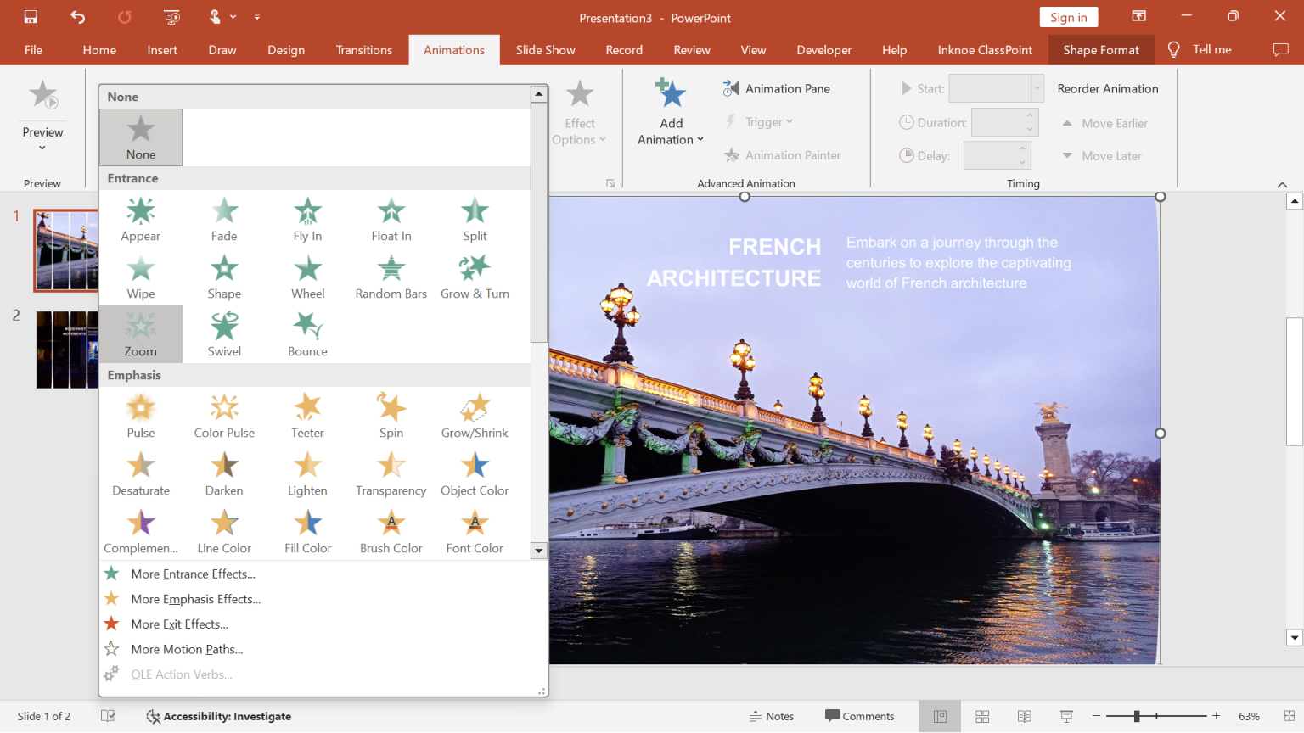1304x733 pixels.
Task: Click the Sign in button
Action: [1068, 16]
